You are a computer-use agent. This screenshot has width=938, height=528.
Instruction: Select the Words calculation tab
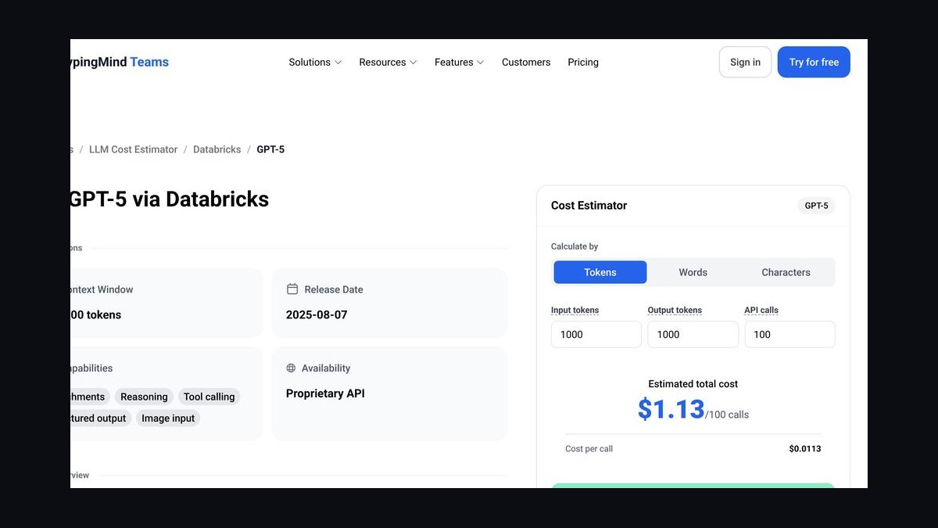click(693, 272)
